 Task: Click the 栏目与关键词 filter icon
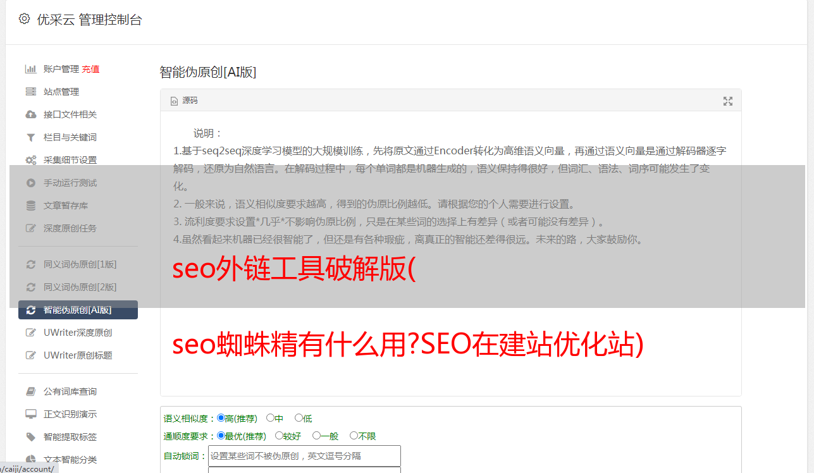pos(30,137)
